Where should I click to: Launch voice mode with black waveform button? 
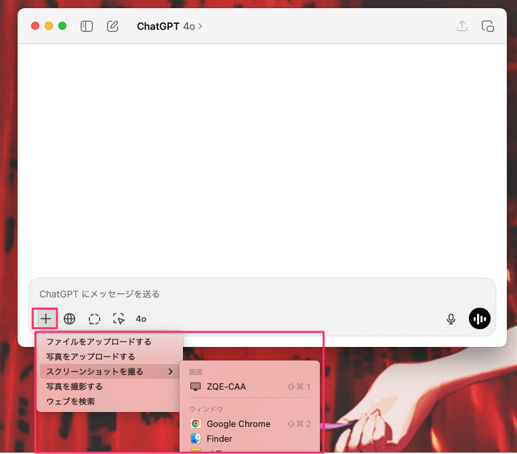(480, 318)
